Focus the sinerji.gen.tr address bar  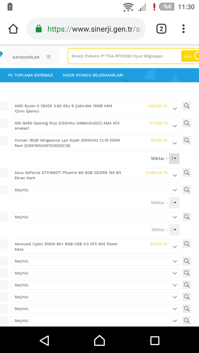click(x=86, y=29)
